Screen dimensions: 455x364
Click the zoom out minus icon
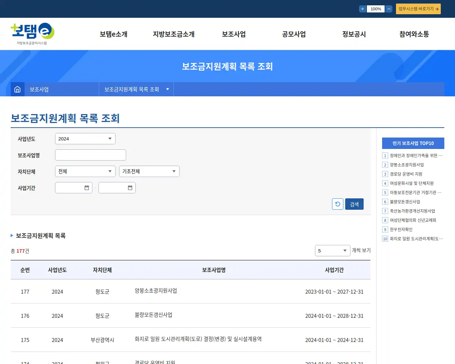click(389, 9)
